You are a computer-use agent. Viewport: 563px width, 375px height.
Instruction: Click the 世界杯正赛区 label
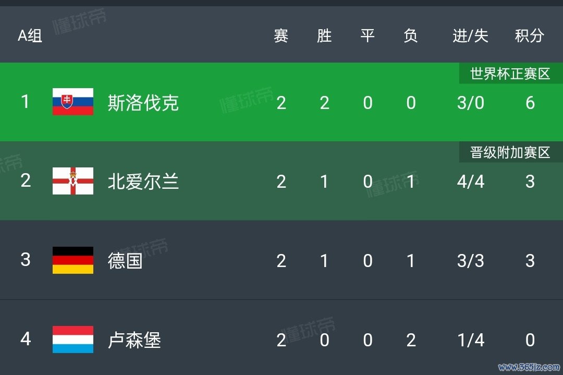(510, 74)
